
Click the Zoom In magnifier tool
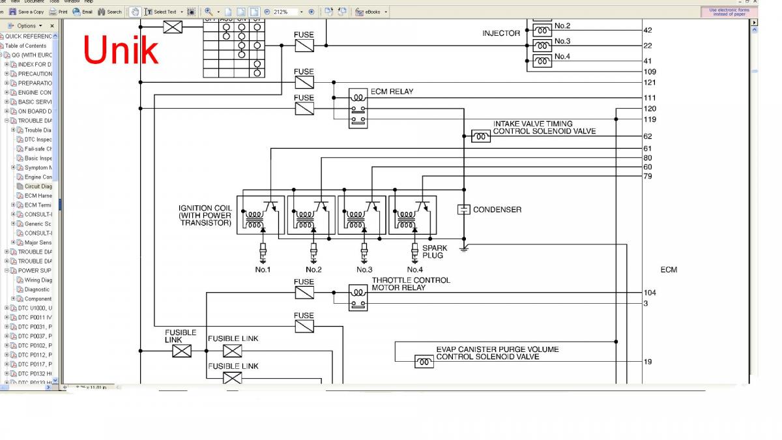209,12
